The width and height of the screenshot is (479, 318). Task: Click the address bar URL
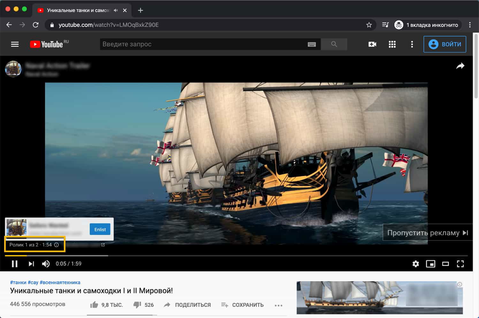(109, 25)
